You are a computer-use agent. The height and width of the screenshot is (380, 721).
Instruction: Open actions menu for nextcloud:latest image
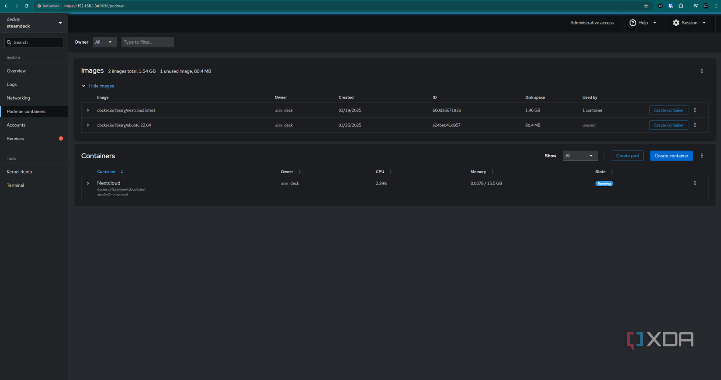(695, 110)
